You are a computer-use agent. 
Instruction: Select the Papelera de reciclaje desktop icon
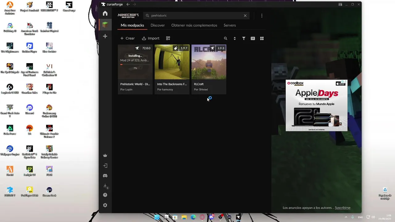[385, 193]
